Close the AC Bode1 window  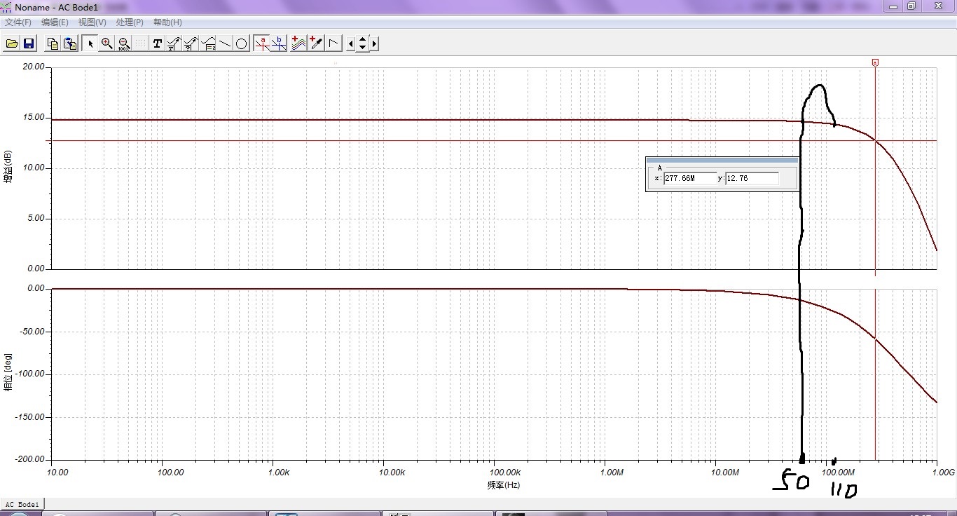point(937,6)
